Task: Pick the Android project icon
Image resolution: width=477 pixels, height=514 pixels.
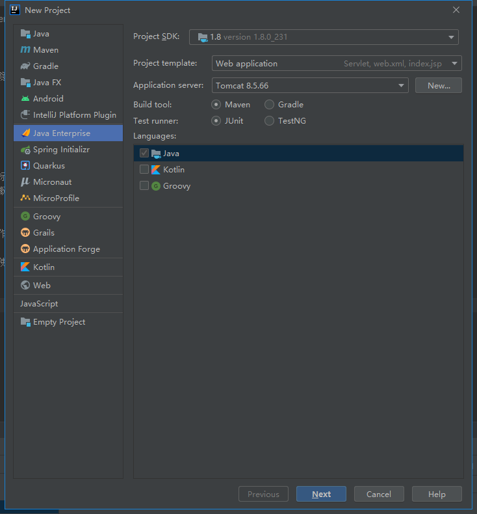Action: point(25,99)
